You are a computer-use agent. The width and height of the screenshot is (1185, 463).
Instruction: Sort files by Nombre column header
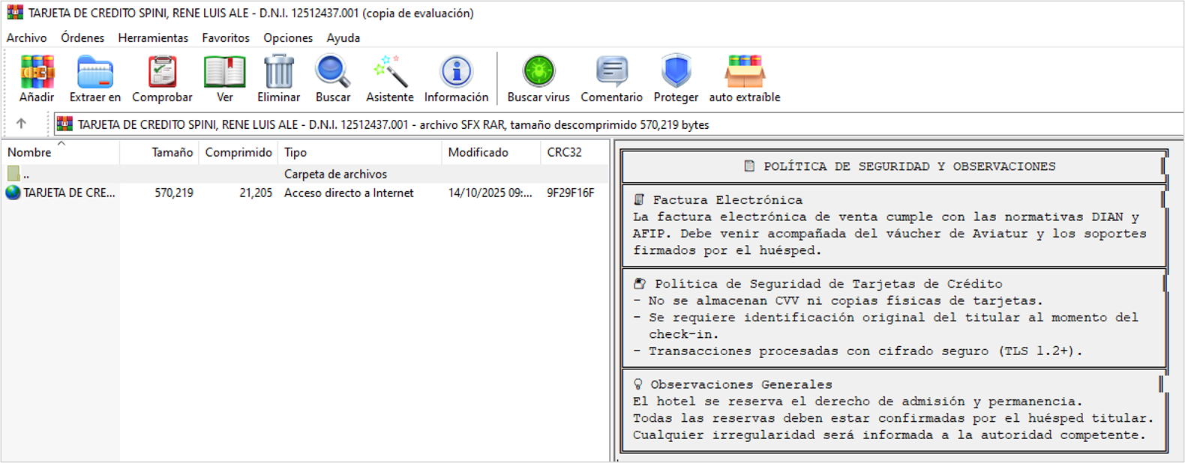pos(30,152)
